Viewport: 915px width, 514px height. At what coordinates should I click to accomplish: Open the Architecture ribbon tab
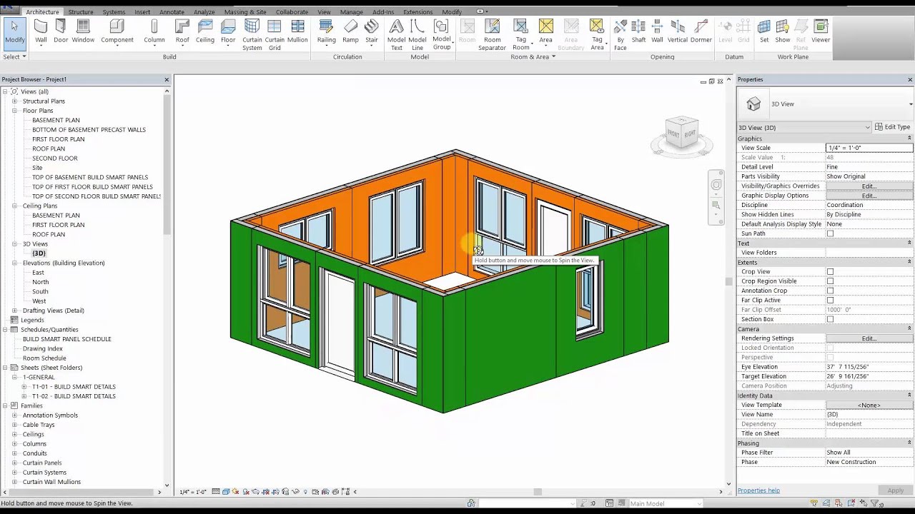point(42,12)
